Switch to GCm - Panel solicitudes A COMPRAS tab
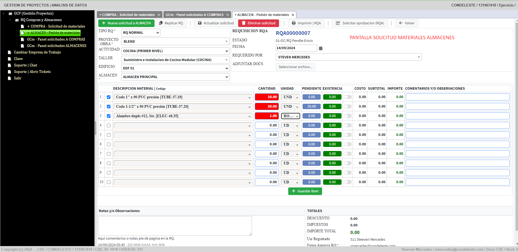 tap(195, 15)
